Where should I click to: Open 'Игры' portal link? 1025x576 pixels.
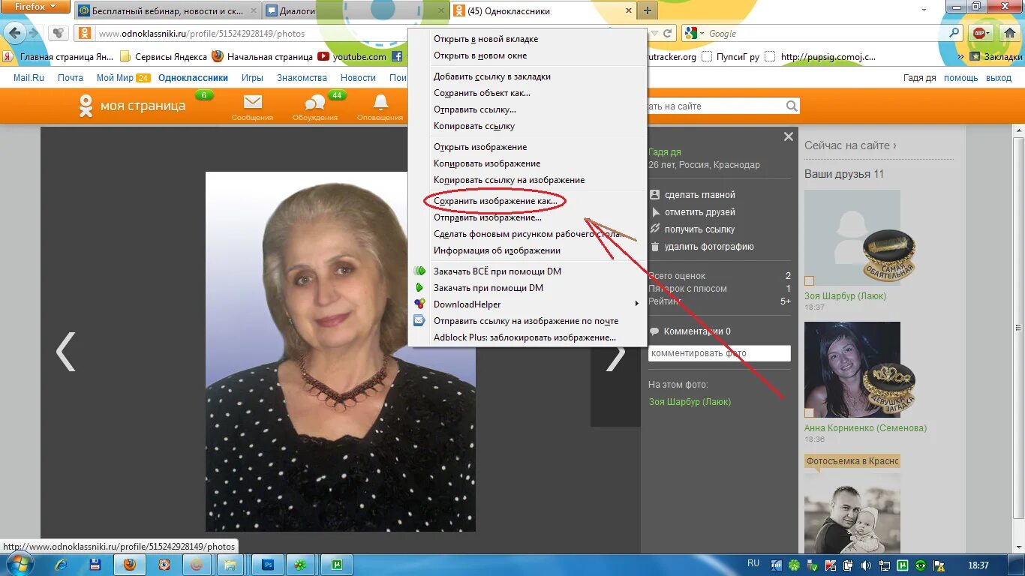click(252, 78)
